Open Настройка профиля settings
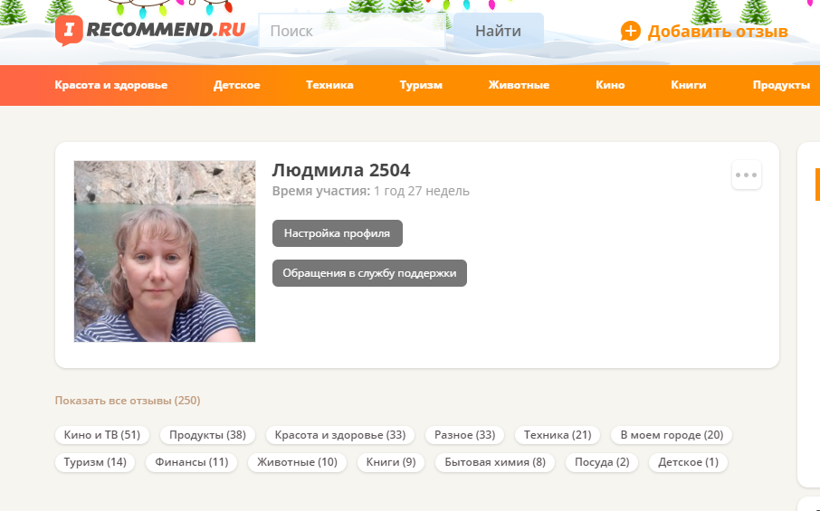820x511 pixels. 338,233
